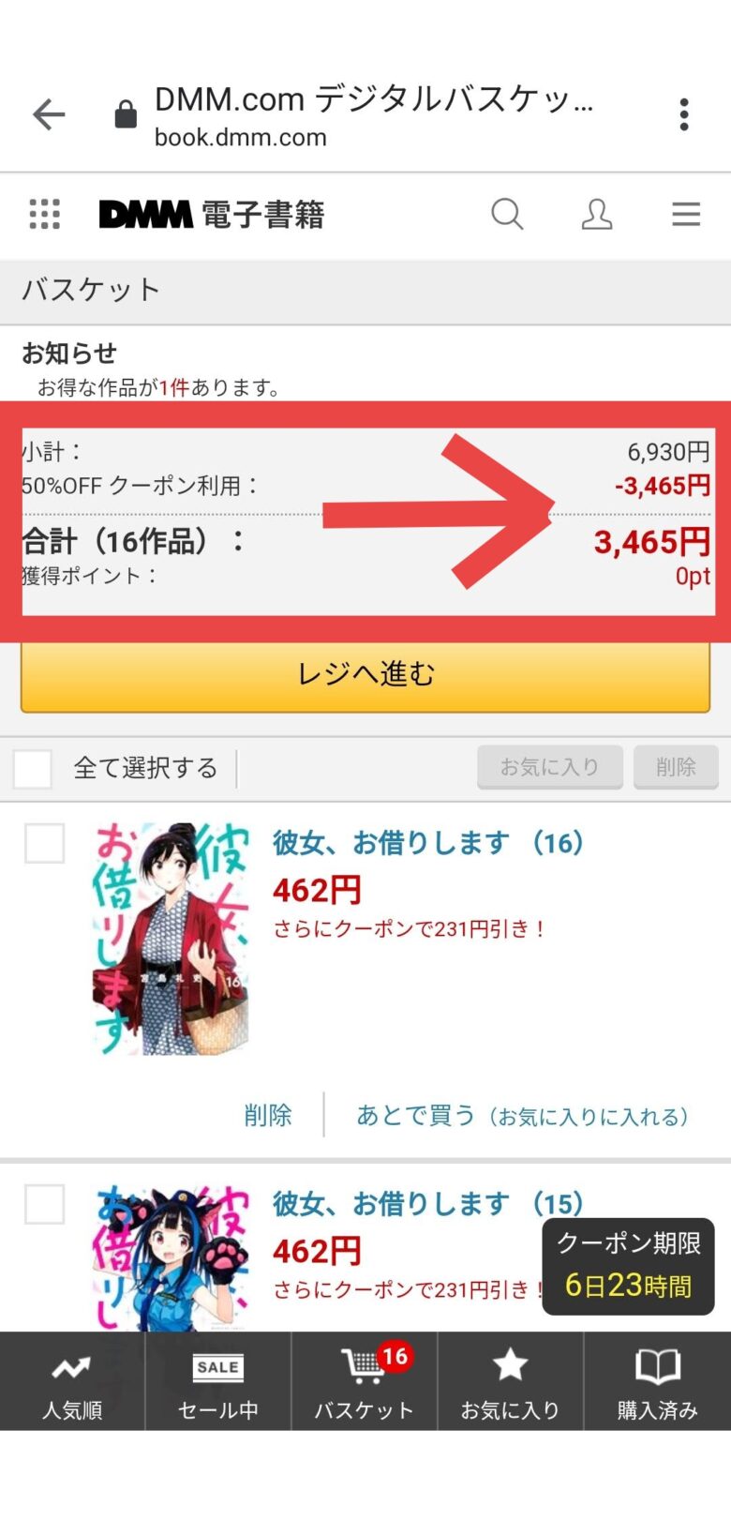Click 削除 link under volume 16
The height and width of the screenshot is (1520, 731).
(x=268, y=1115)
